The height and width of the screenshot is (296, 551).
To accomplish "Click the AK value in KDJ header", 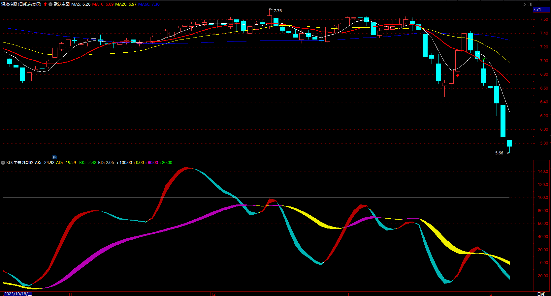I will (45, 163).
